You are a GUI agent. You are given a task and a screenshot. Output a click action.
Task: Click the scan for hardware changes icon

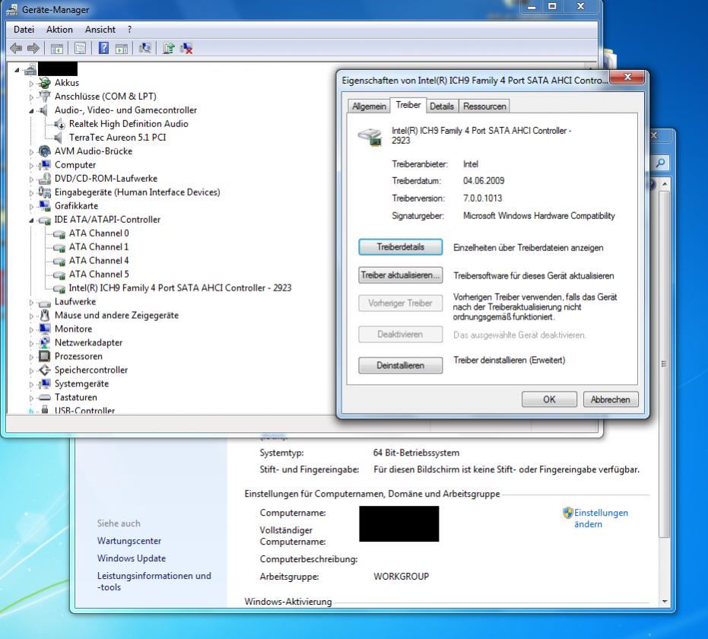coord(145,48)
